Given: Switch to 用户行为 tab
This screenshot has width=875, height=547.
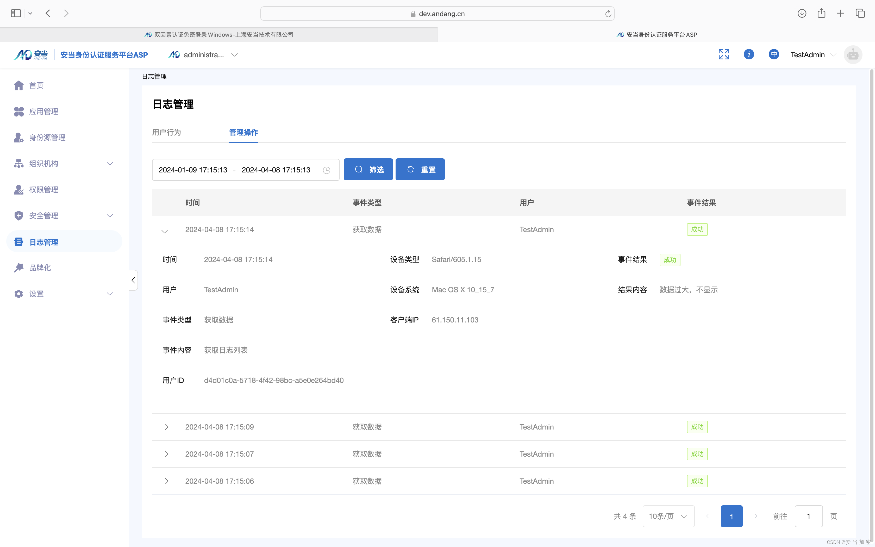Looking at the screenshot, I should coord(166,132).
